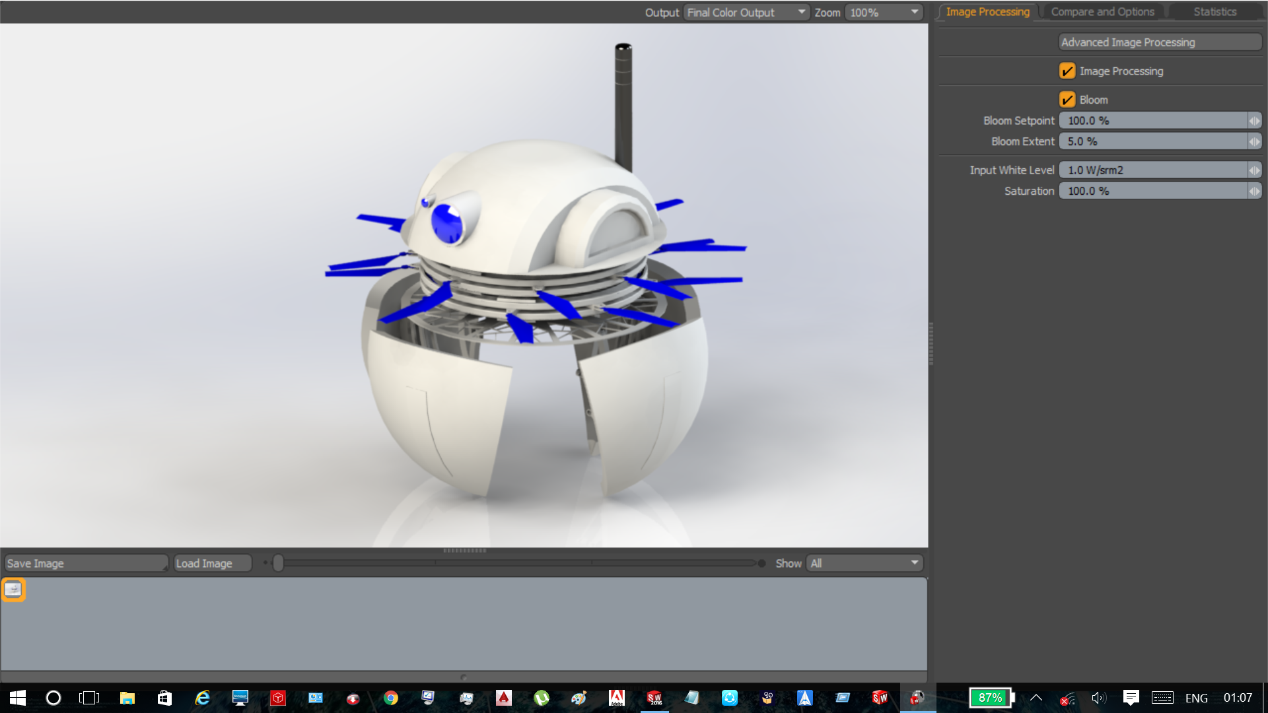1268x713 pixels.
Task: Launch Internet Explorer from taskbar
Action: pyautogui.click(x=202, y=698)
